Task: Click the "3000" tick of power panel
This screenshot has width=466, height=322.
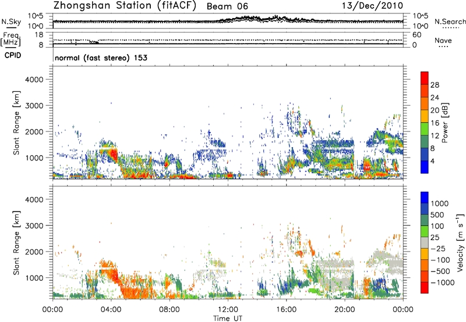Action: 34,106
